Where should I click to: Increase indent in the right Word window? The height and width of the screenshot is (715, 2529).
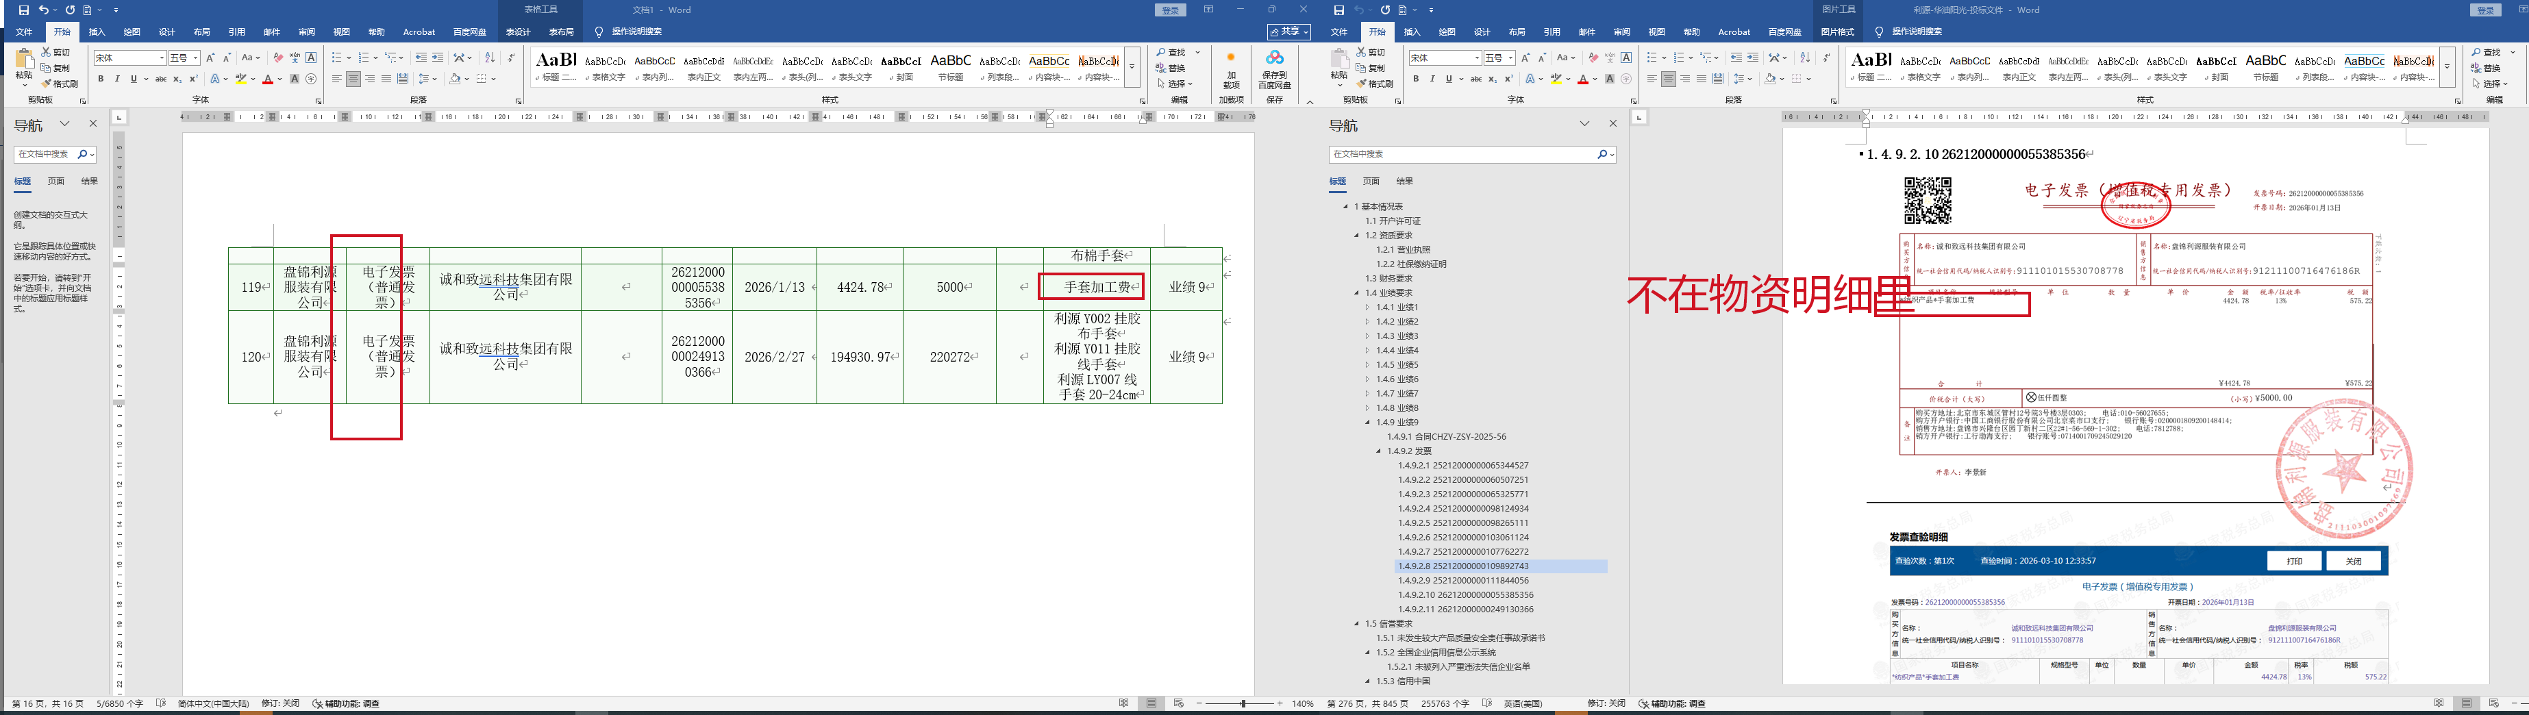click(x=1752, y=58)
